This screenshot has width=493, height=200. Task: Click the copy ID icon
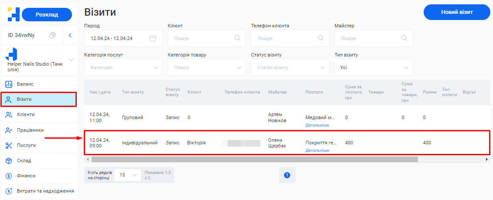pos(52,35)
